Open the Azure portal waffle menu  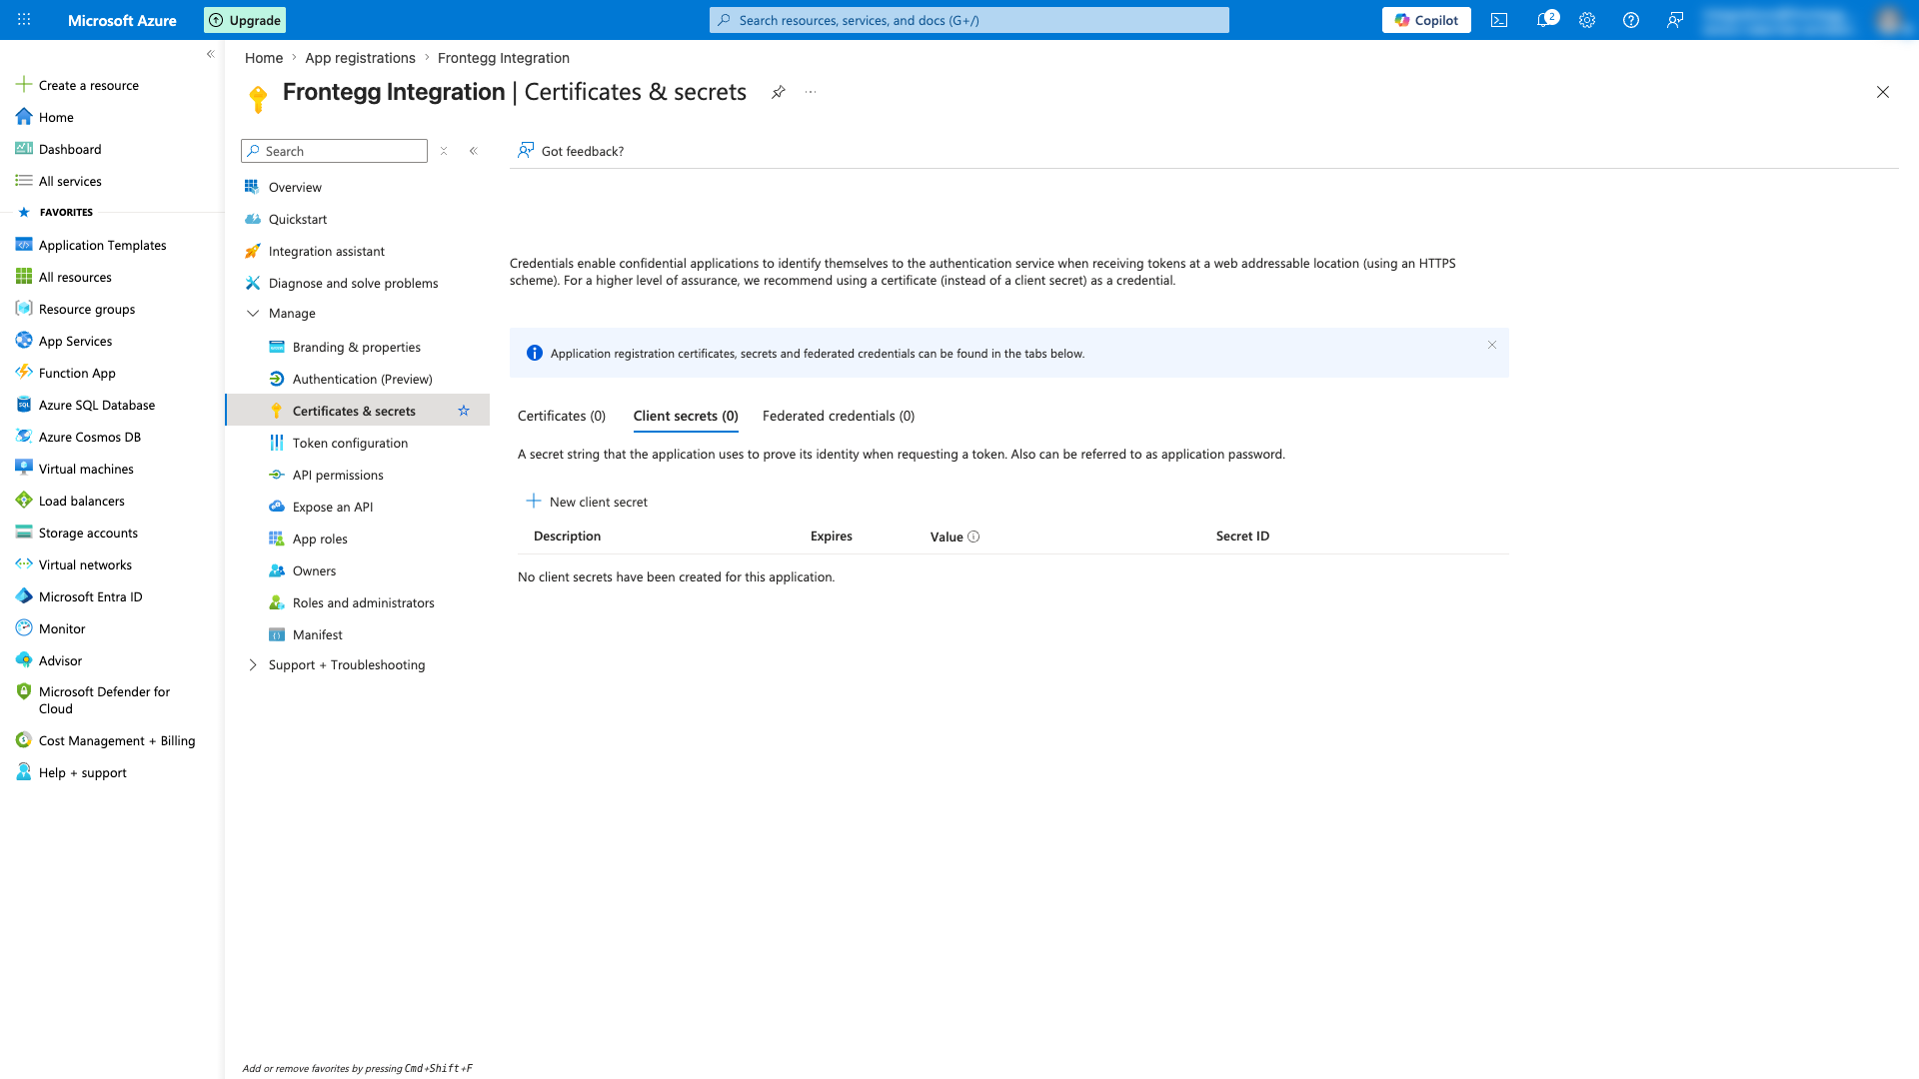pos(24,20)
